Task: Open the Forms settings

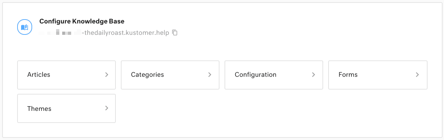Action: (x=378, y=75)
